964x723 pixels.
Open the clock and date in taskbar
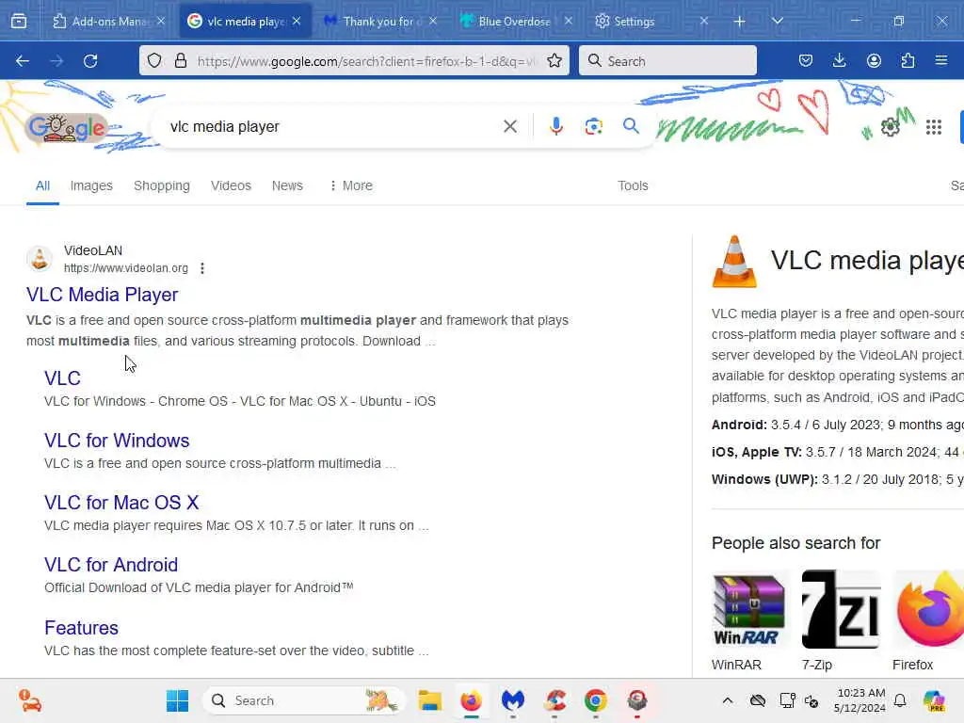coord(860,700)
